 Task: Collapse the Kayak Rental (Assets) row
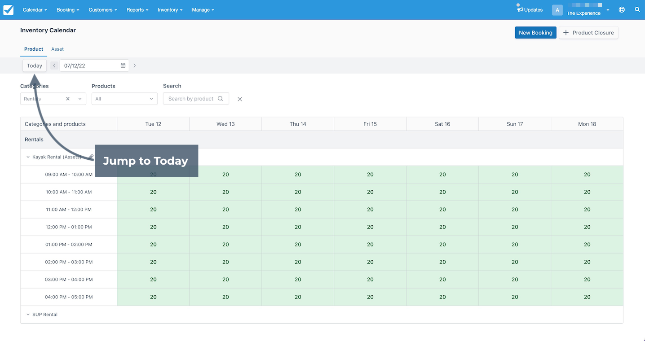point(28,157)
